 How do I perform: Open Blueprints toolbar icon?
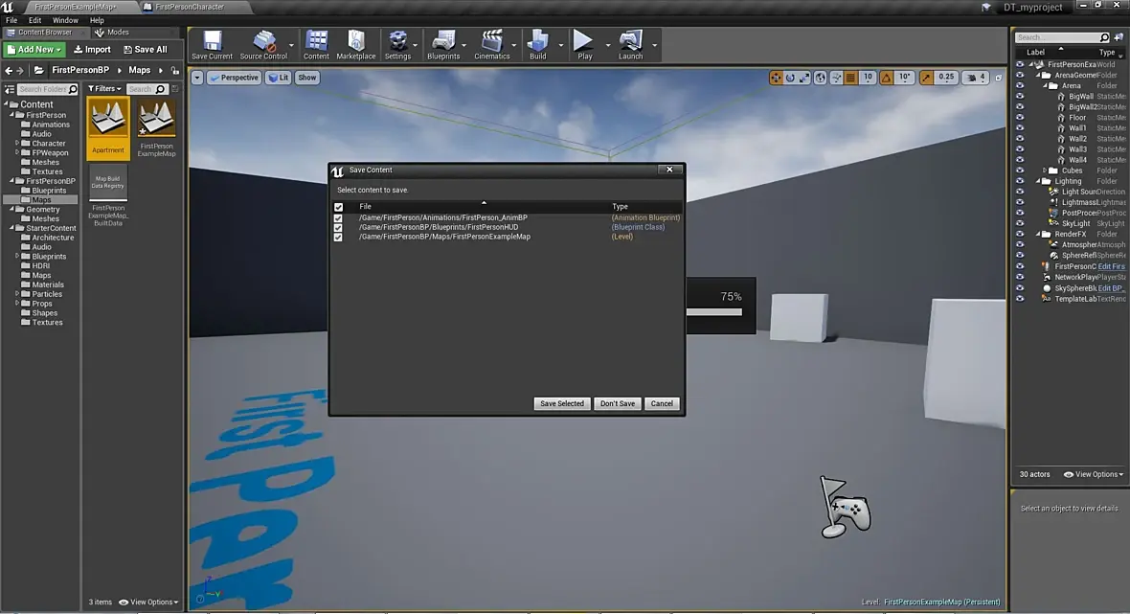pyautogui.click(x=443, y=45)
